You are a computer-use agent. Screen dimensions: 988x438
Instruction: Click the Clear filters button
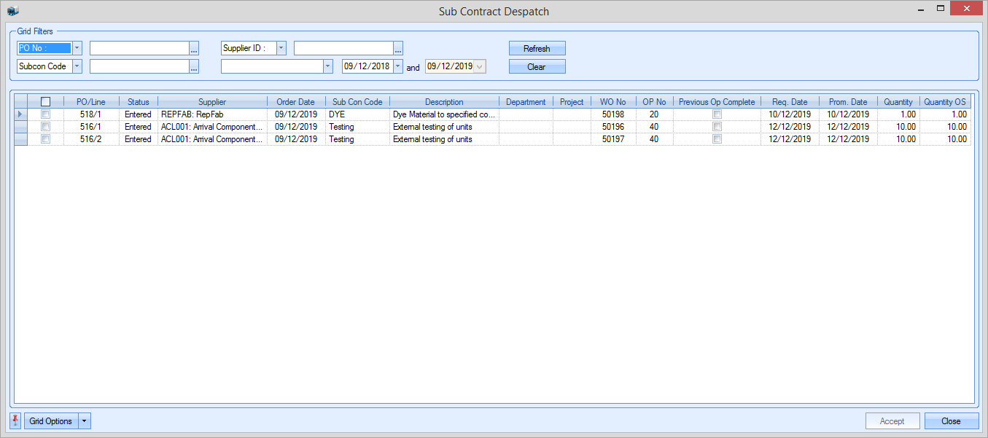537,67
